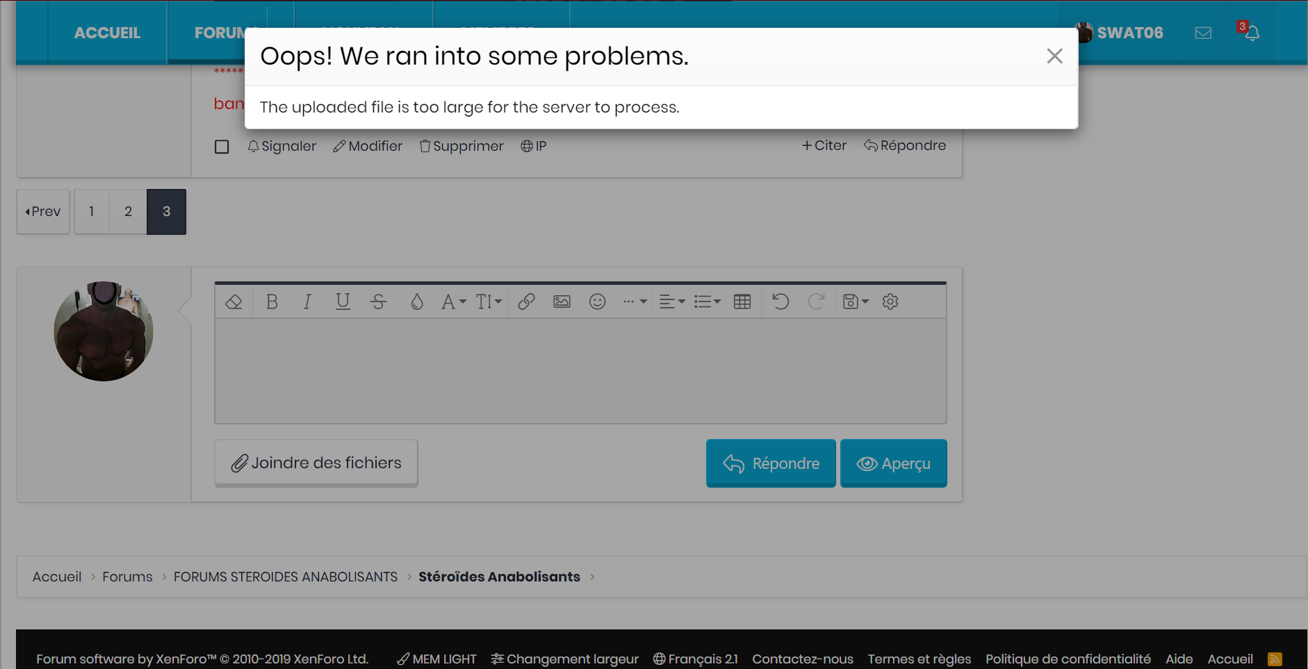Toggle BB code mode gear icon
This screenshot has height=669, width=1308.
pyautogui.click(x=890, y=302)
